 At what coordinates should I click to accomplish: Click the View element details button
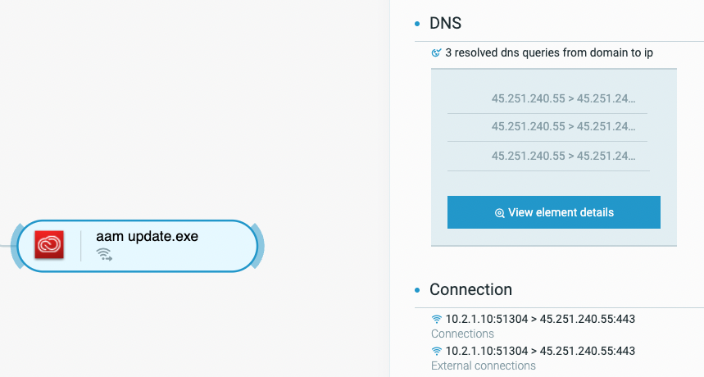coord(553,212)
